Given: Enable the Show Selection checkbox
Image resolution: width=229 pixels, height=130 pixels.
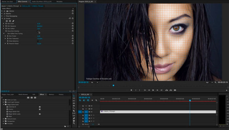Looking at the screenshot, I should tap(38, 41).
